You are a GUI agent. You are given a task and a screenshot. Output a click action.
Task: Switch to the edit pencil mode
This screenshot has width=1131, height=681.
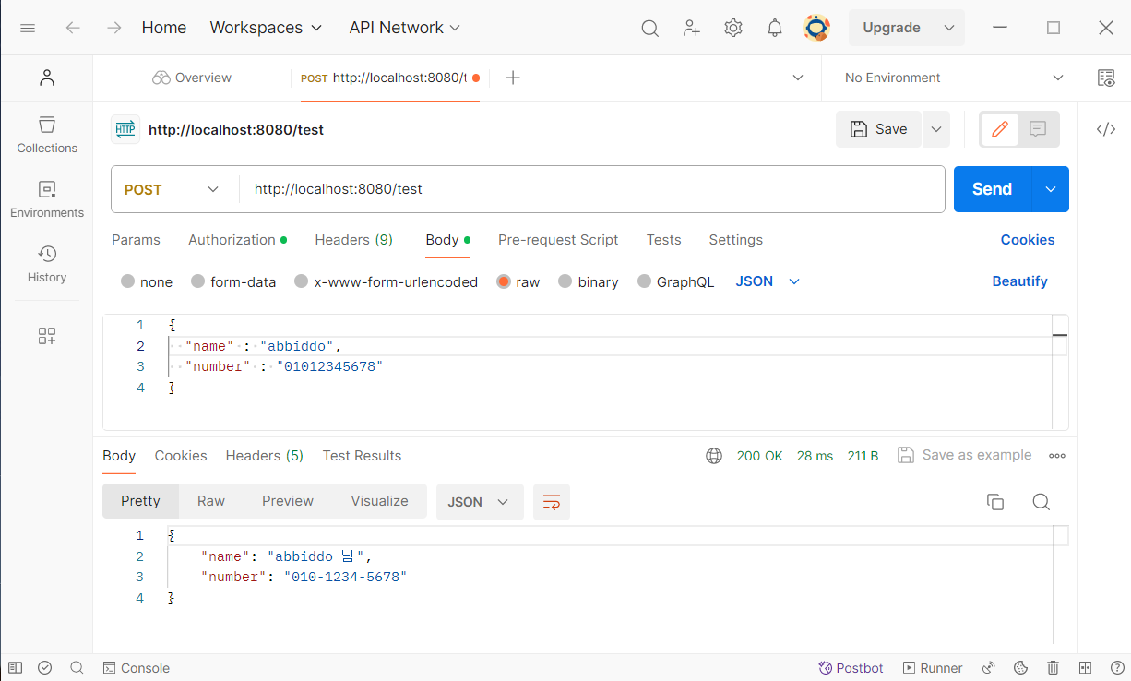[x=1000, y=129]
